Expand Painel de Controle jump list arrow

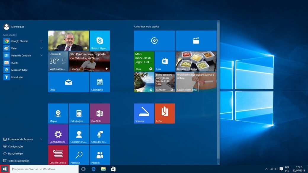tap(41, 56)
